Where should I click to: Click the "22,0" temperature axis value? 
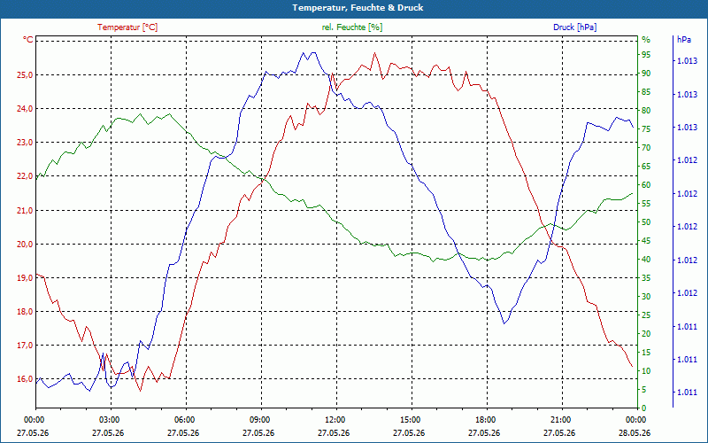point(25,176)
